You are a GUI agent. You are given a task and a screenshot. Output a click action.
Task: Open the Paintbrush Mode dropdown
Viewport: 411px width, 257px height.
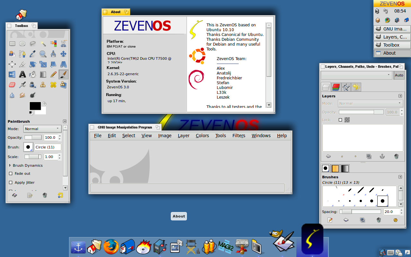[x=42, y=129]
